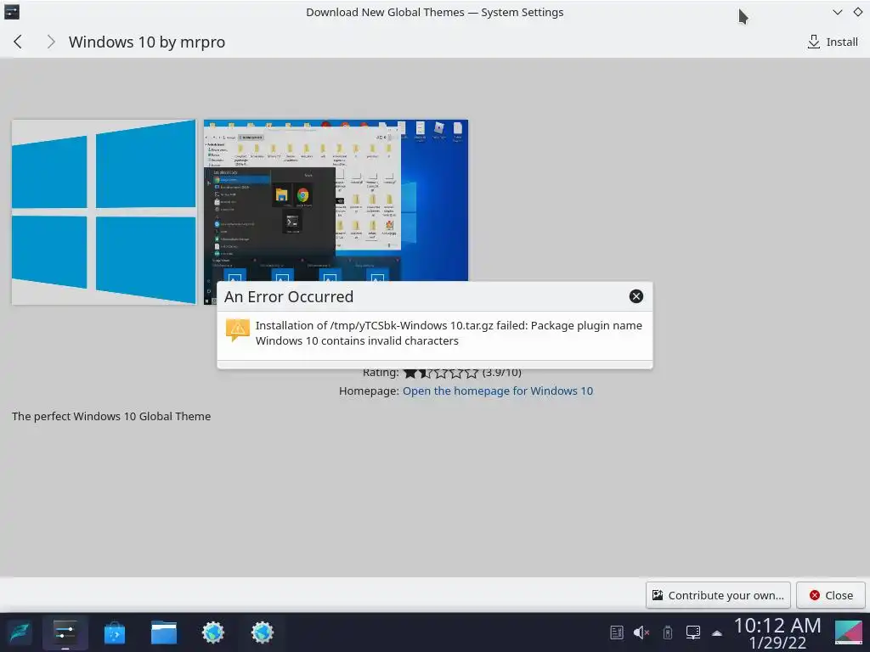Viewport: 870px width, 652px height.
Task: Close the Download New Global Themes dialog
Action: (831, 595)
